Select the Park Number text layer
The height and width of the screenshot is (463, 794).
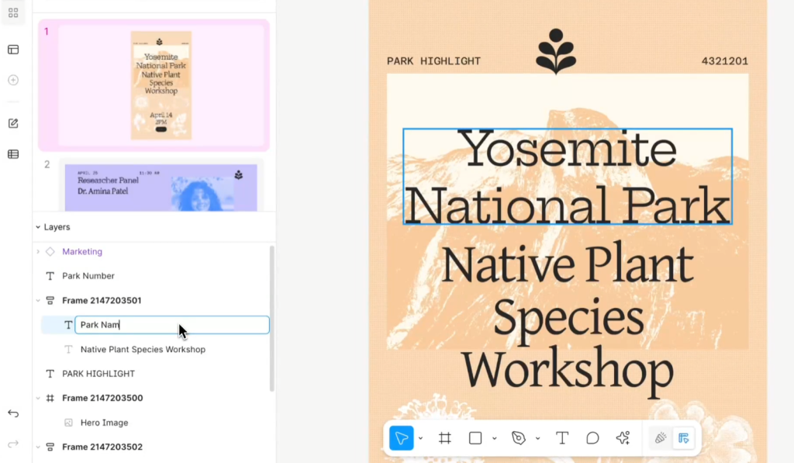click(88, 276)
